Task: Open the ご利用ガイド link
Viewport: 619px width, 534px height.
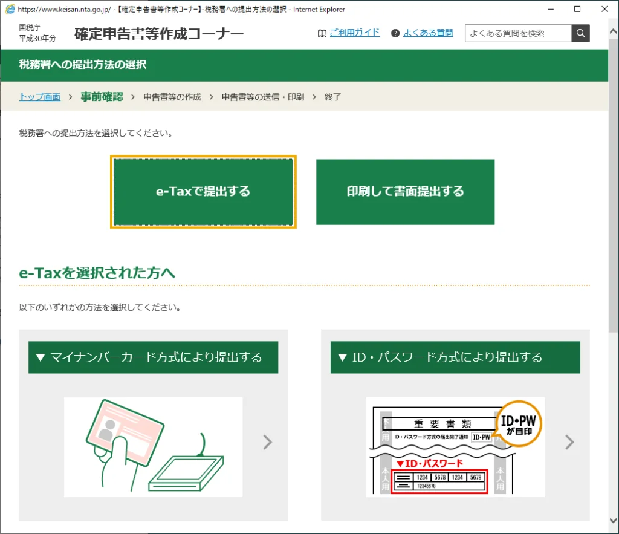Action: pos(354,33)
